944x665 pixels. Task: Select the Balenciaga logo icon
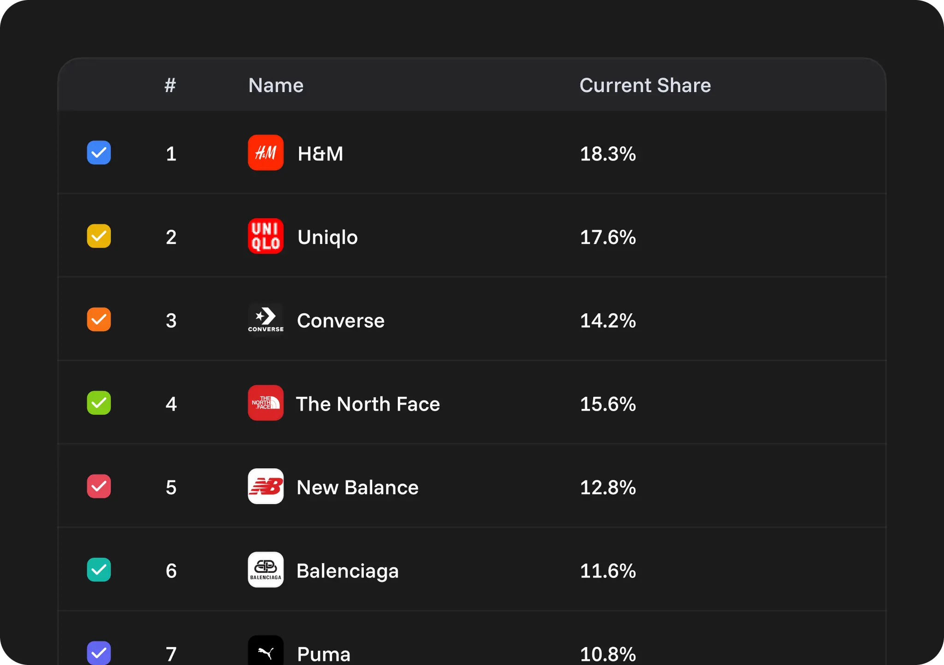click(265, 570)
